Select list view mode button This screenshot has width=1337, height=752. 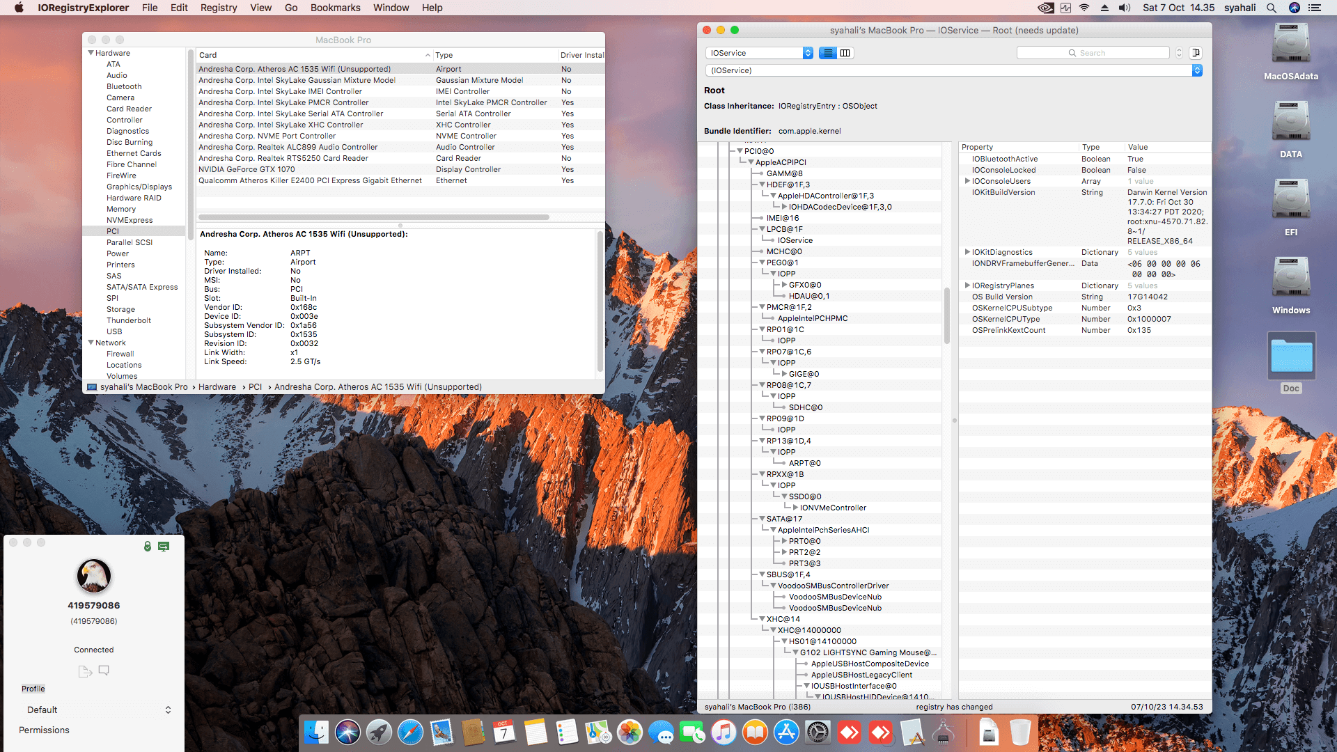828,53
